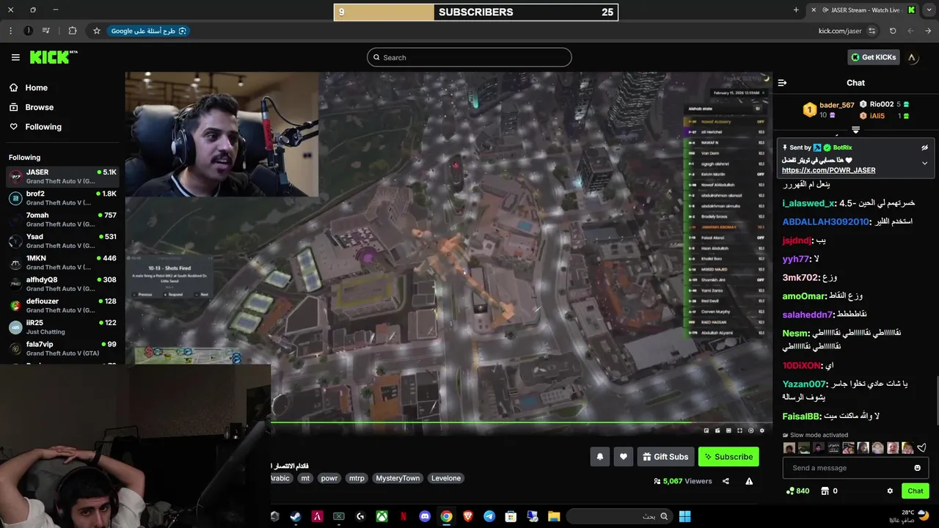Open alfhdyQ8 channel from Following
The image size is (939, 528).
tap(62, 284)
